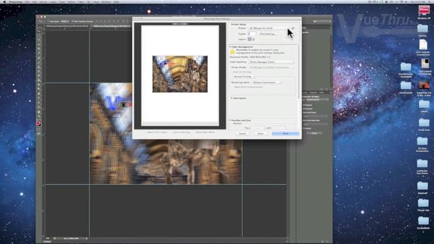
Task: Open the Edit menu
Action: 35,1
